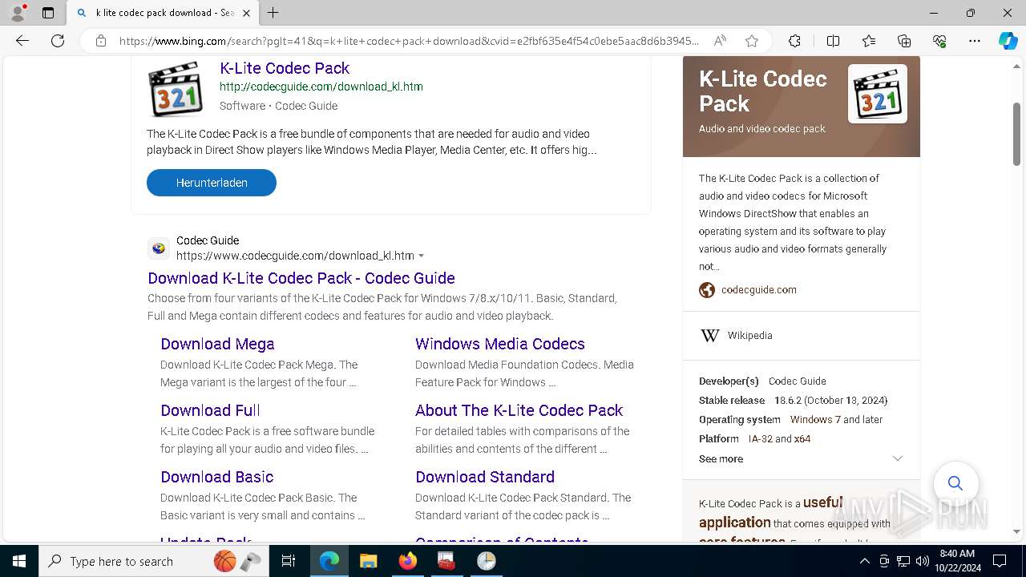Open Codec Guide developer link

798,381
